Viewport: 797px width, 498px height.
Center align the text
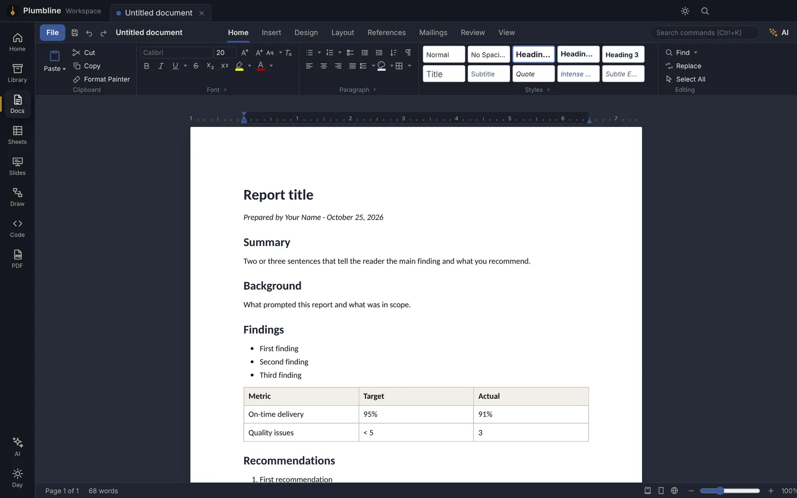(324, 66)
